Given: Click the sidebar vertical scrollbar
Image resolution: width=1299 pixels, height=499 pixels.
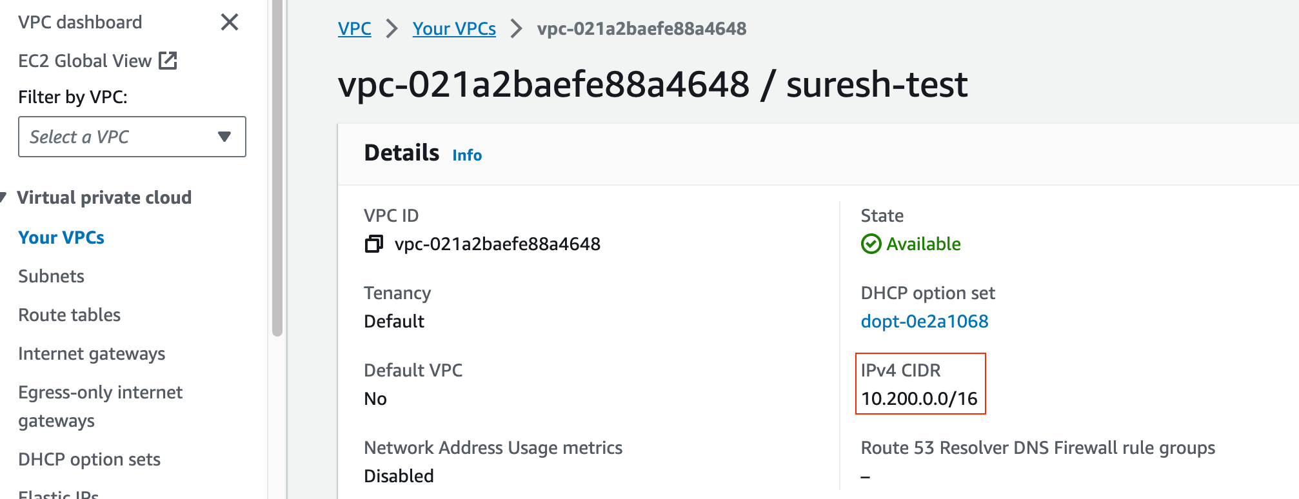Looking at the screenshot, I should point(277,168).
